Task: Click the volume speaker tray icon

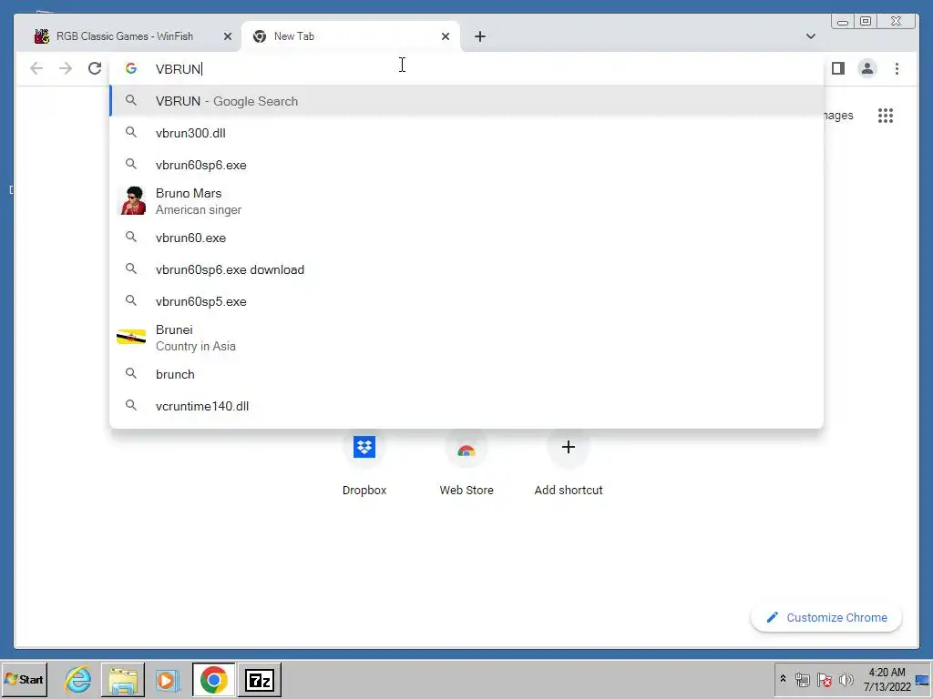Action: [x=846, y=679]
